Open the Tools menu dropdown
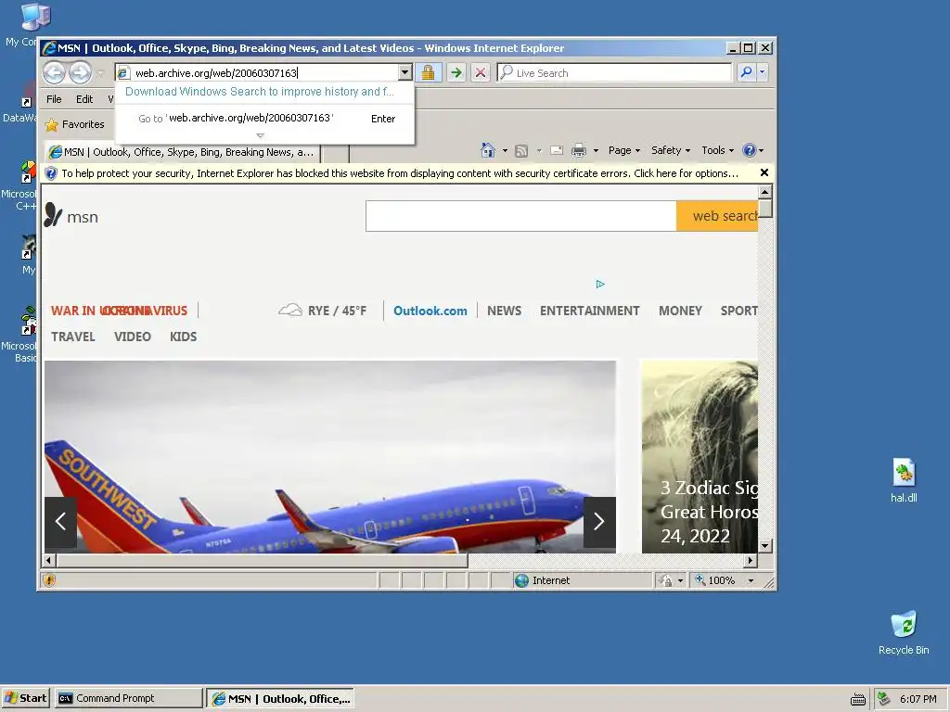The width and height of the screenshot is (950, 712). click(717, 150)
